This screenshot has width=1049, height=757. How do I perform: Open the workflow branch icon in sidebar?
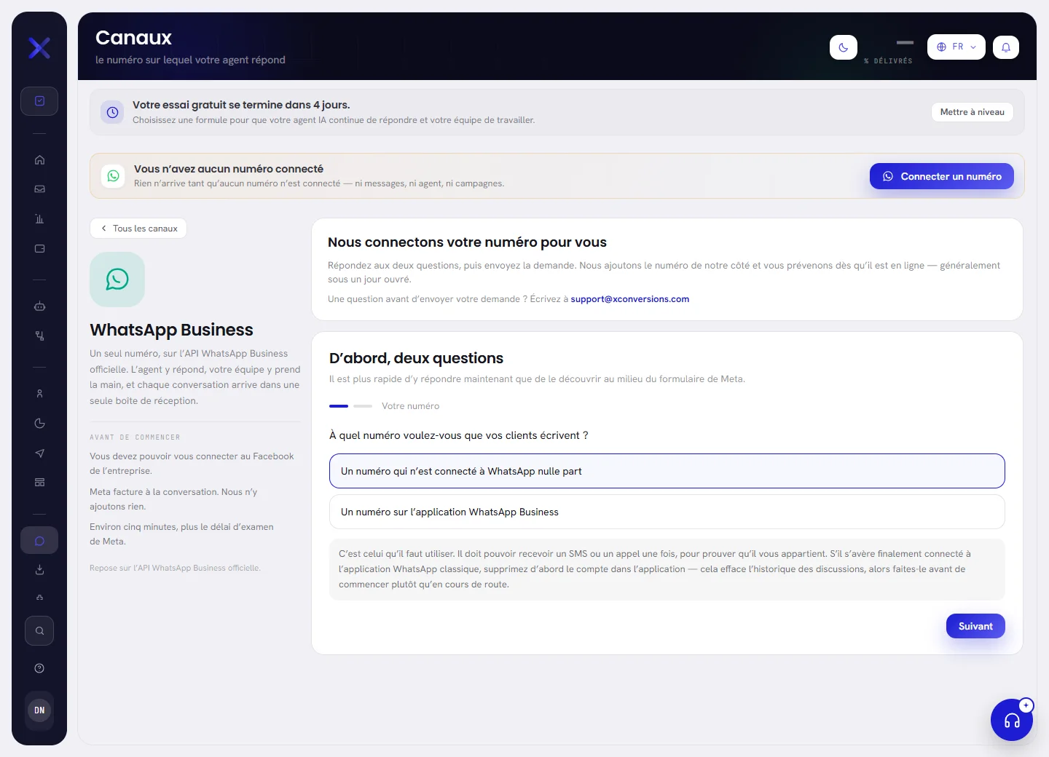[39, 336]
